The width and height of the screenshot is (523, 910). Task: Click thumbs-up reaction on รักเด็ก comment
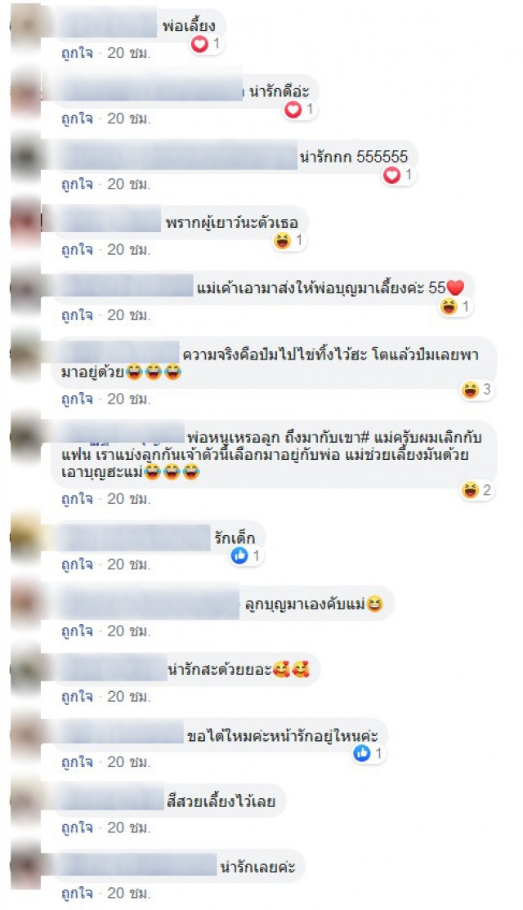click(239, 556)
